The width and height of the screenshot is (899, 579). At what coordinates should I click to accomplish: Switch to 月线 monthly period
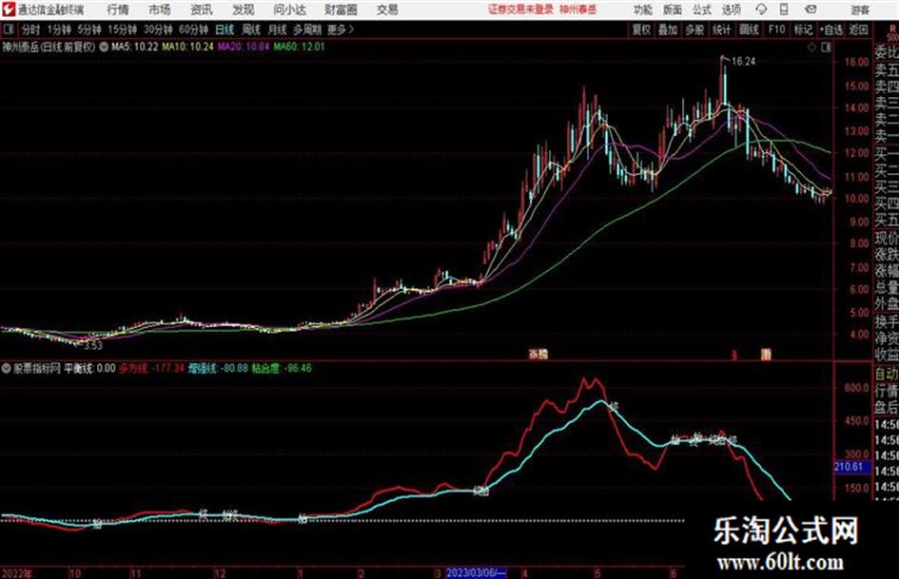click(278, 29)
